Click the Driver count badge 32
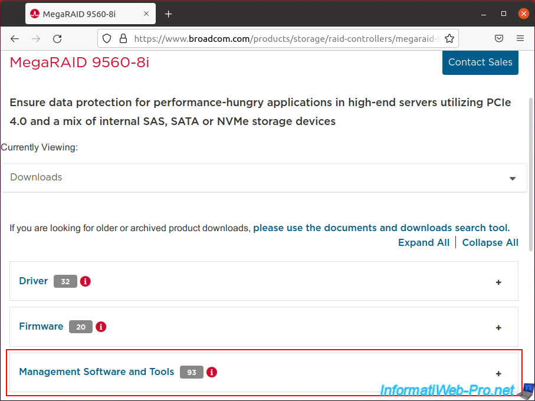 [x=65, y=281]
